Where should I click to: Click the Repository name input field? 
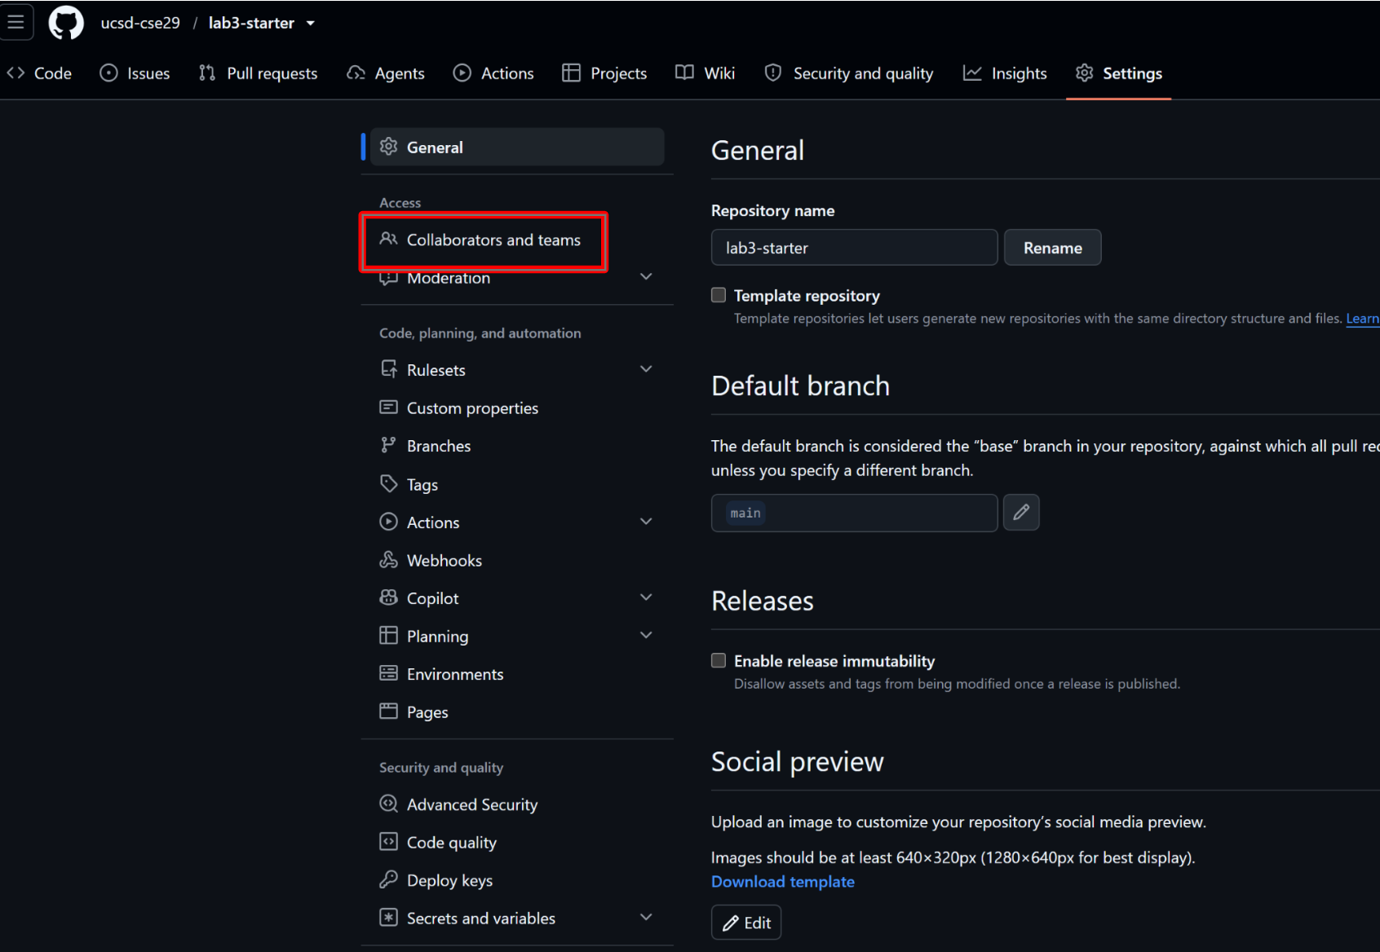(855, 248)
